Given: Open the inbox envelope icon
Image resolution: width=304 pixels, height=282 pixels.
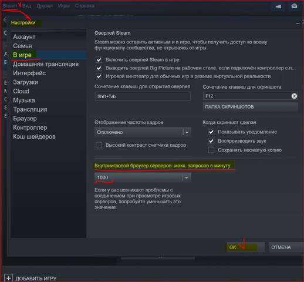Looking at the screenshot, I should pyautogui.click(x=294, y=6).
